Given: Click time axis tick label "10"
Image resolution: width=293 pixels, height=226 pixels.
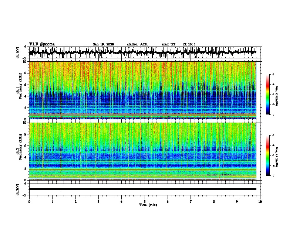Looking at the screenshot, I should click(260, 202).
